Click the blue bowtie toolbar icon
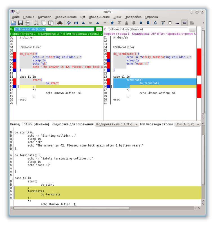Screen dimensions: 215x225 (76, 23)
